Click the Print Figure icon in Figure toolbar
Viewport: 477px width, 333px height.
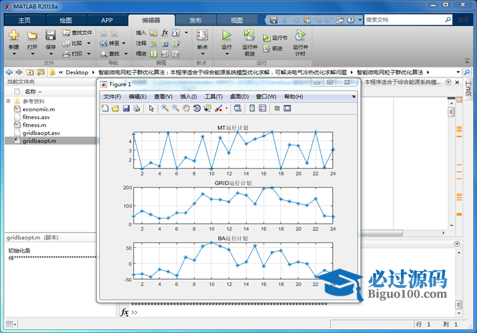pos(137,108)
